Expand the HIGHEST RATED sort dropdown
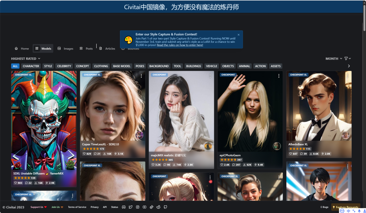This screenshot has width=366, height=213. [x=26, y=59]
